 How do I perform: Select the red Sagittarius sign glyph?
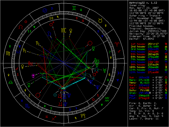54,119
